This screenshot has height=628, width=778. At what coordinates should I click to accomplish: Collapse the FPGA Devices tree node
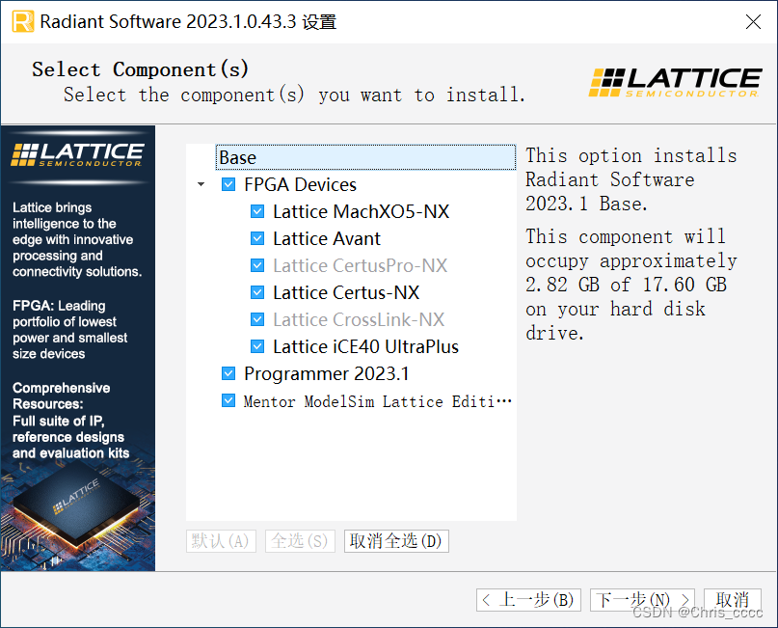point(201,183)
